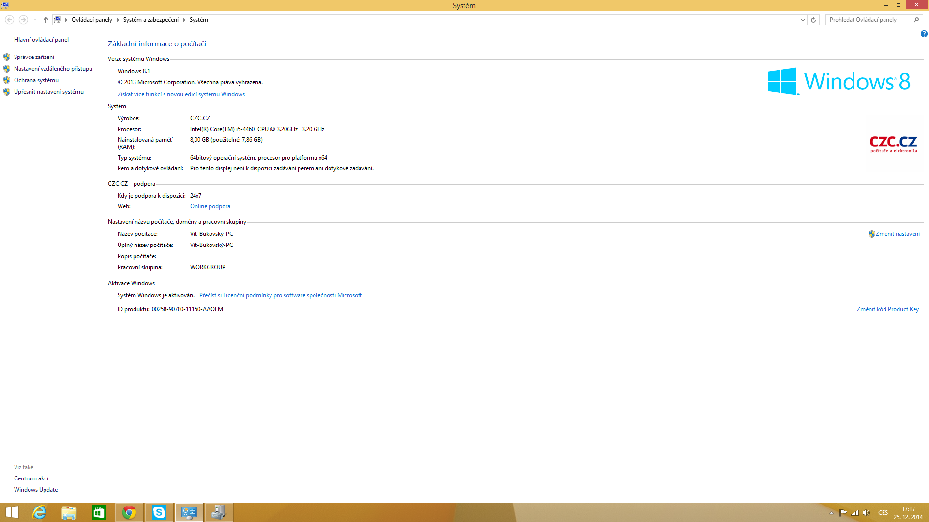Click Změnit kód Product Key link
Image resolution: width=929 pixels, height=522 pixels.
pos(887,309)
